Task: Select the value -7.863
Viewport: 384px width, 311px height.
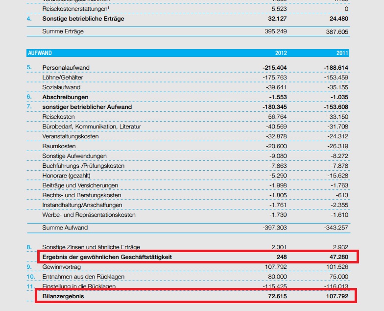Action: (x=278, y=166)
